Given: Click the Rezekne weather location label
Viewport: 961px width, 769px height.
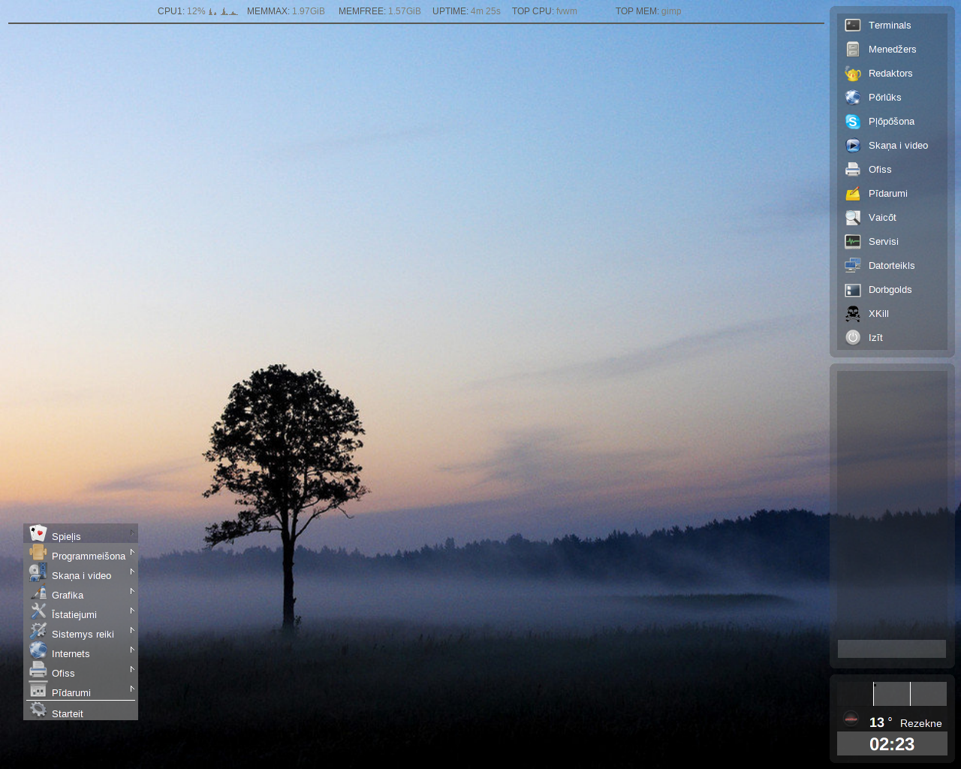Looking at the screenshot, I should tap(921, 723).
